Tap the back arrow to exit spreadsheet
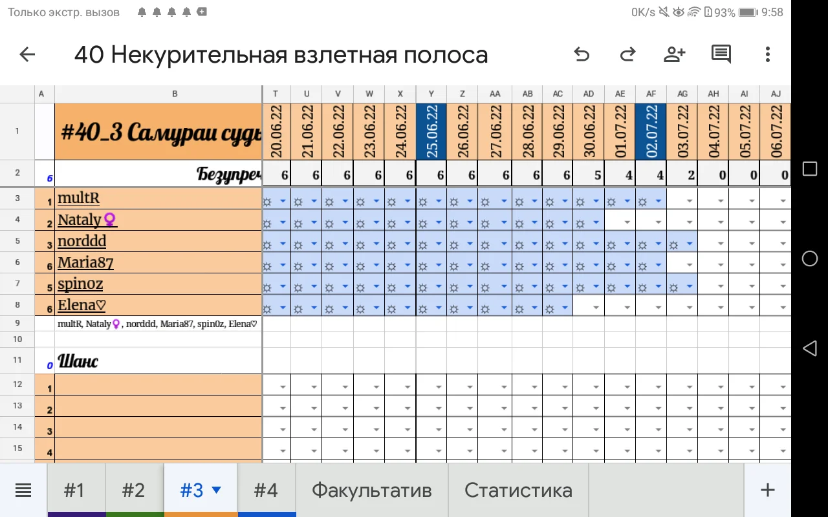 click(27, 54)
